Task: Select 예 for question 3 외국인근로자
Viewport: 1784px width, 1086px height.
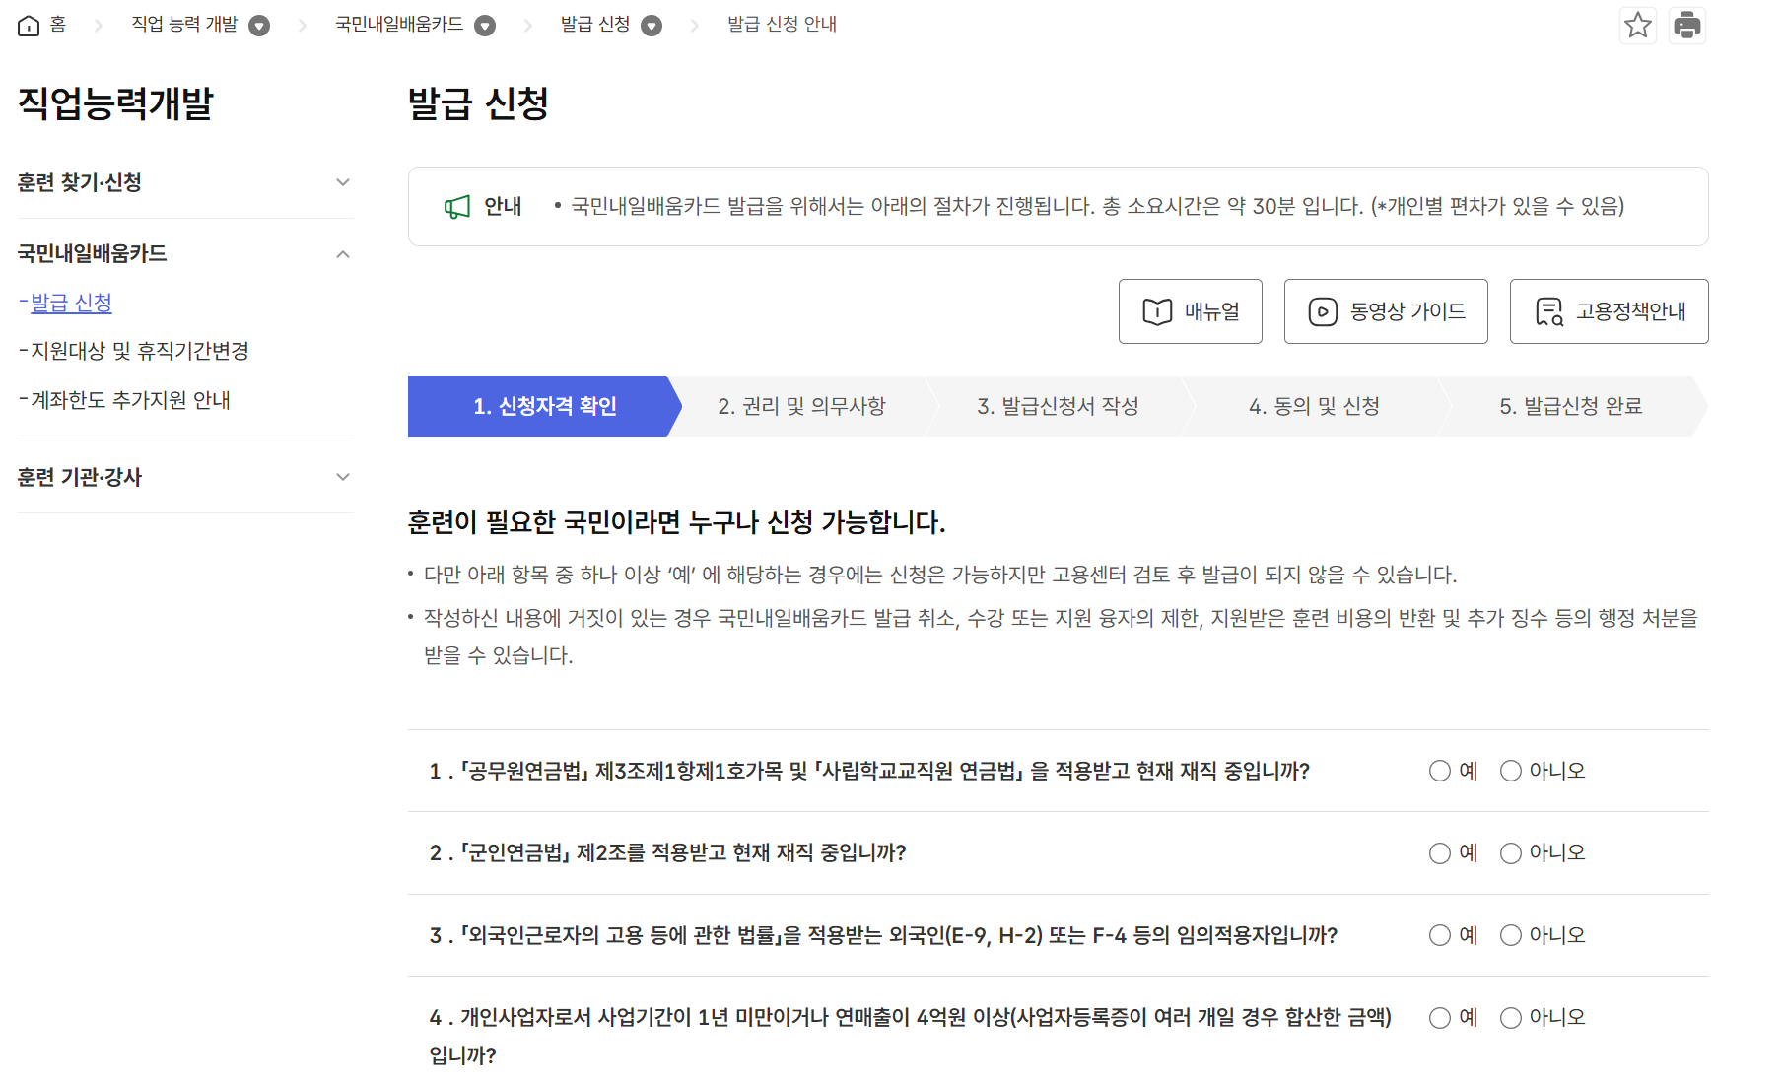Action: 1440,935
